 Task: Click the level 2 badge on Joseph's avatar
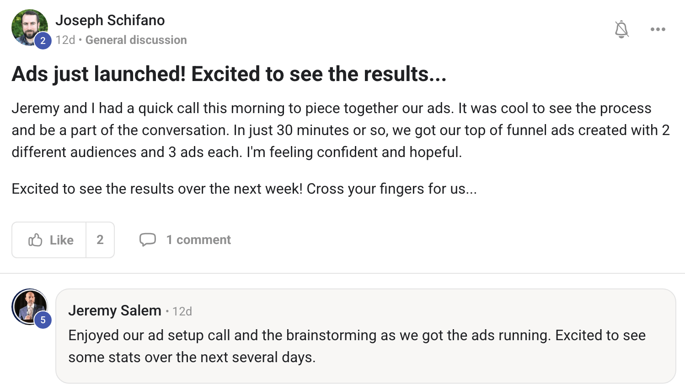[x=43, y=41]
